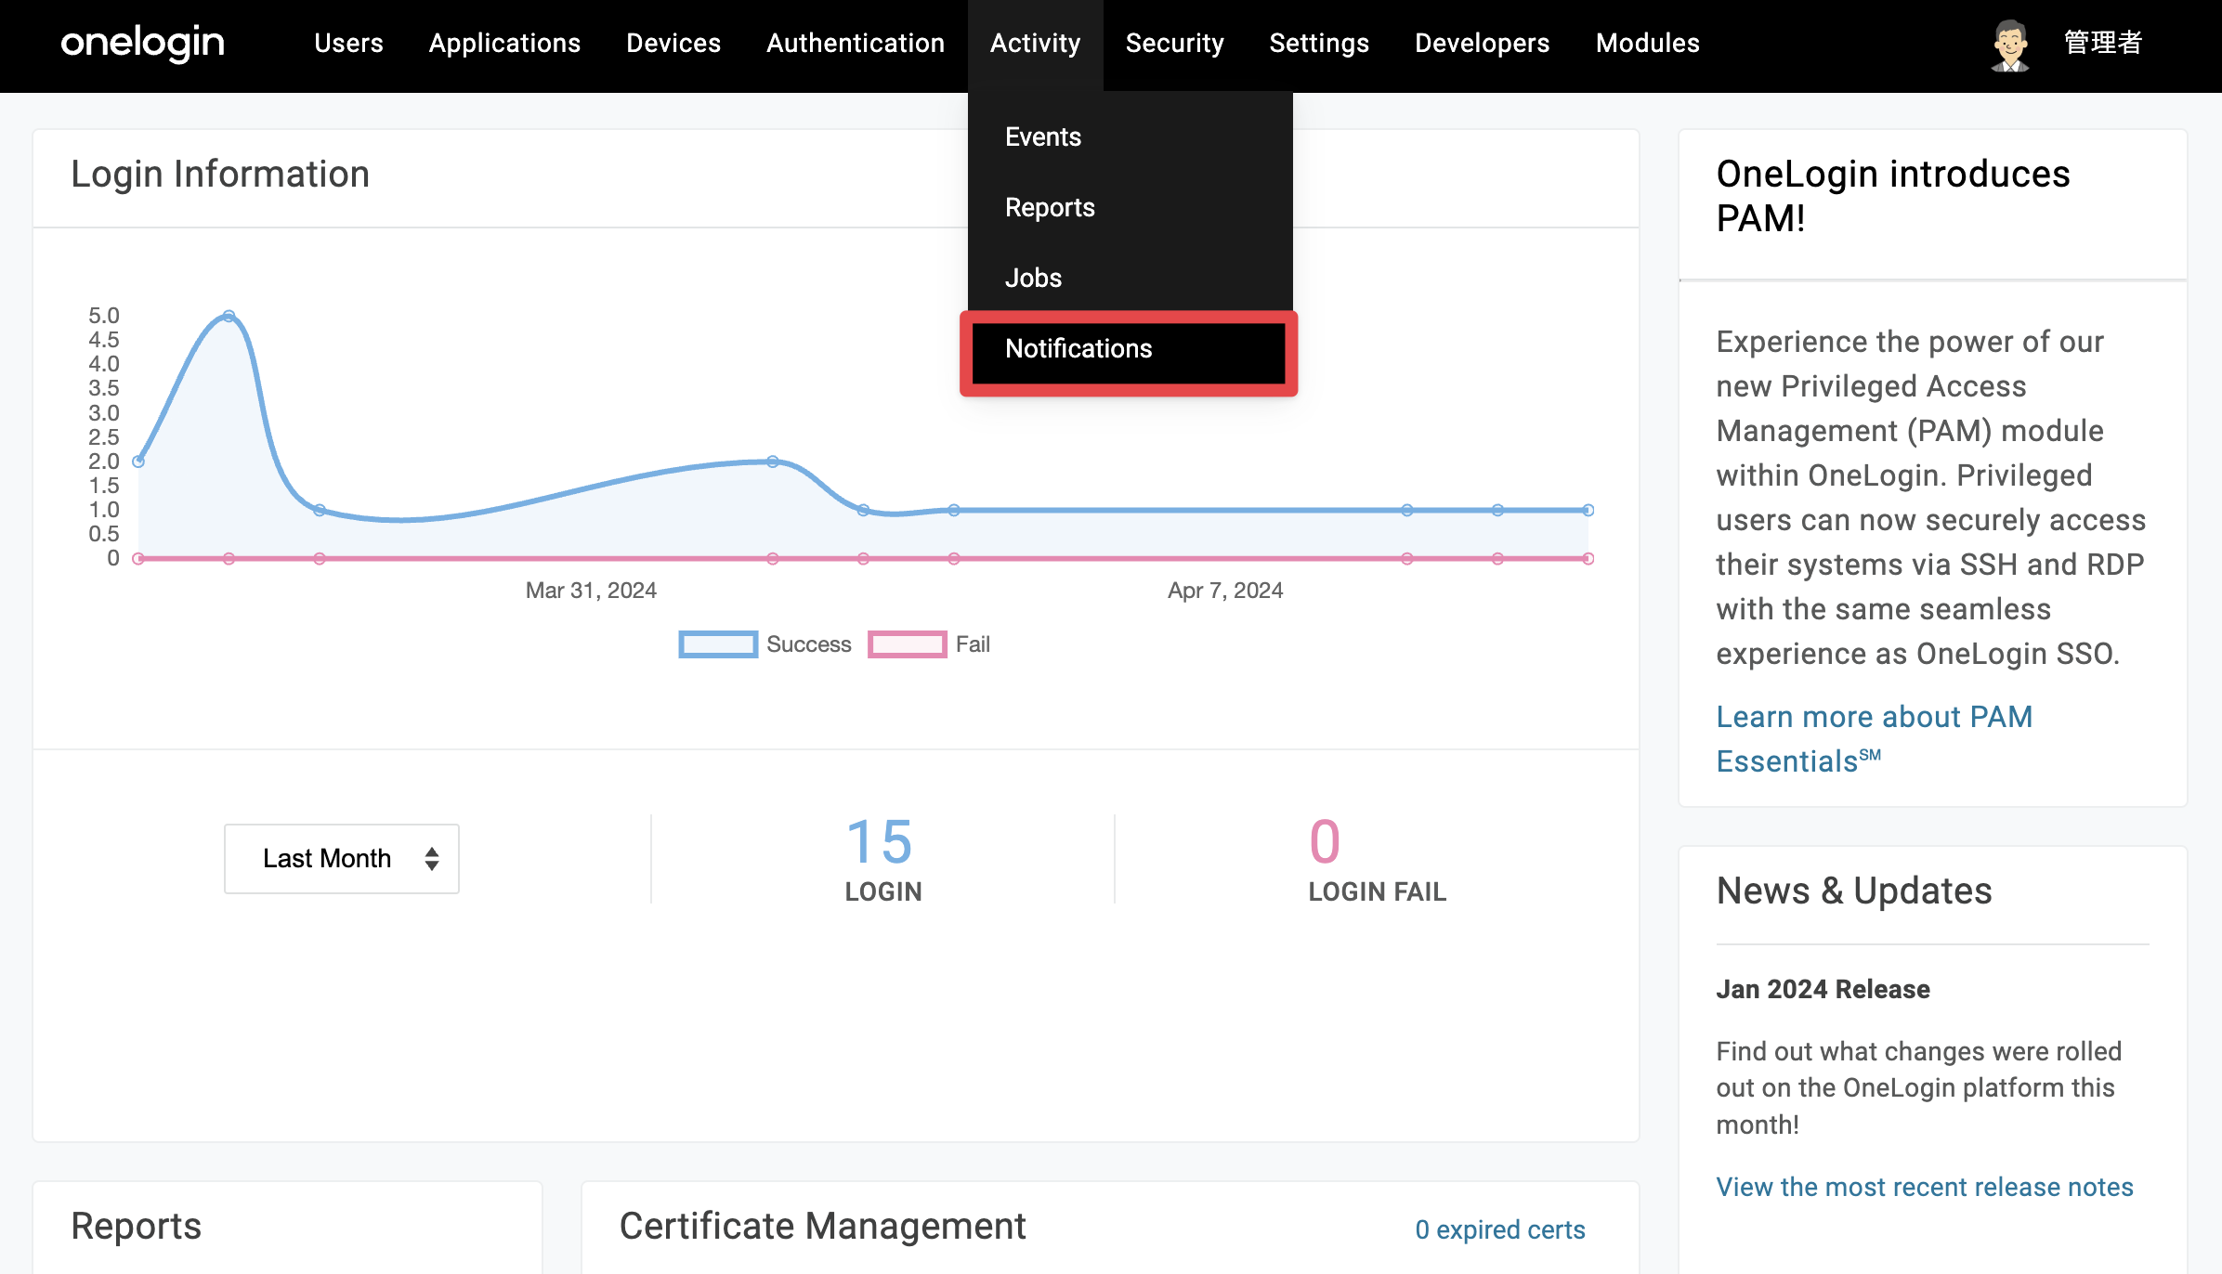Click the peak data point at 5.0

pyautogui.click(x=229, y=316)
